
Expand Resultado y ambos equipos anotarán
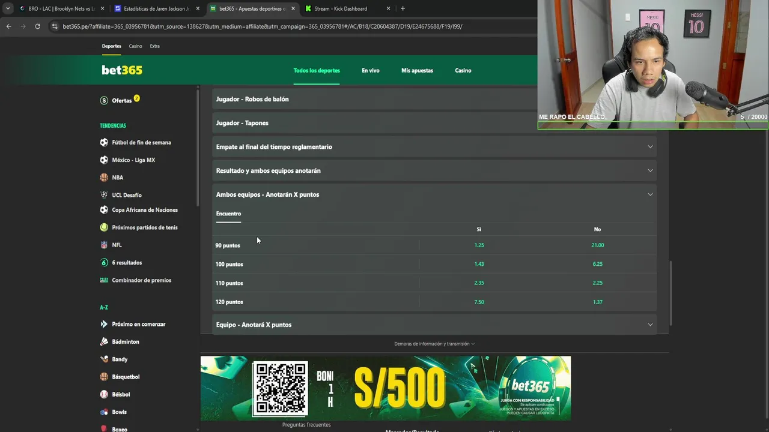pos(434,170)
